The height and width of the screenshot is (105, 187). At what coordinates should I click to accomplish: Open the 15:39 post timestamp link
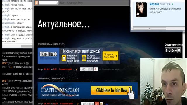coord(55,104)
